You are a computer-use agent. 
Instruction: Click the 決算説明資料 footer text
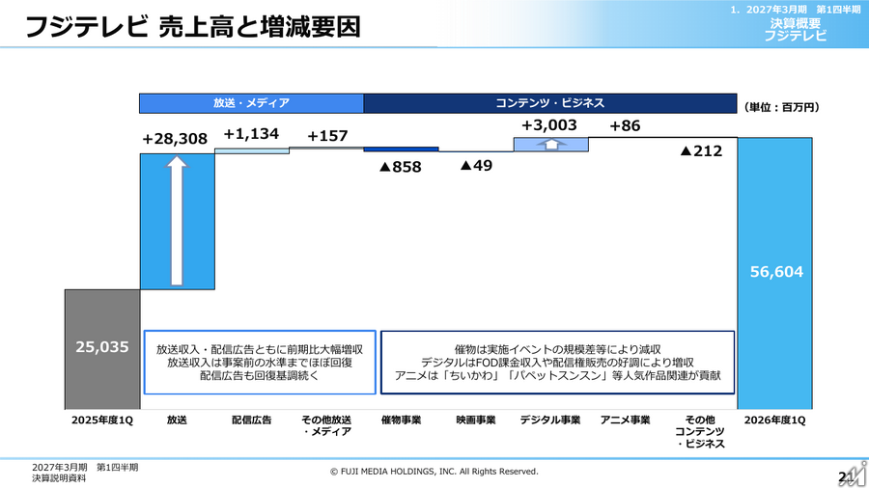click(59, 478)
